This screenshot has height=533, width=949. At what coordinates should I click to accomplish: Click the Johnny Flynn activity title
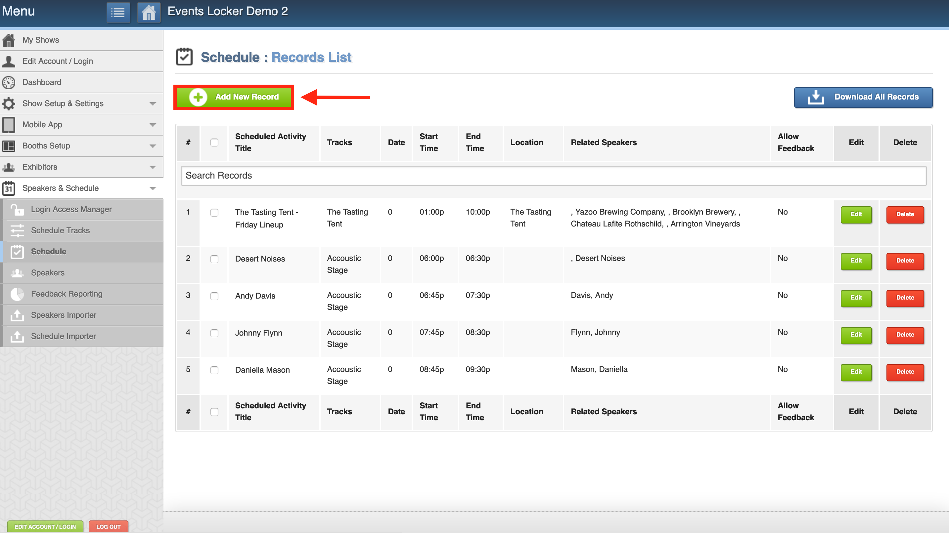(x=259, y=333)
